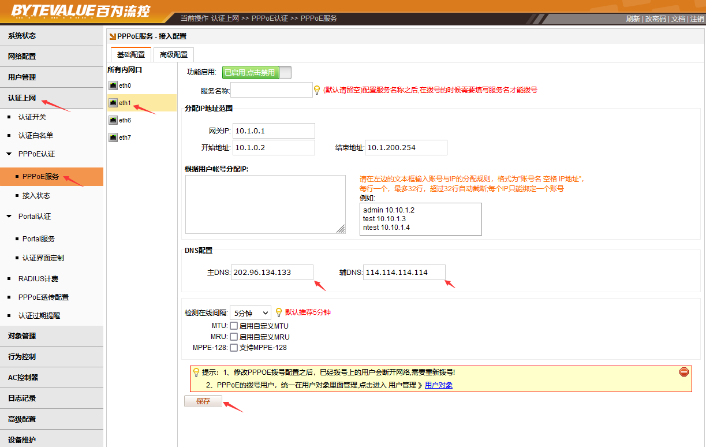
Task: Check the MPPE-128 support checkbox
Action: coord(234,348)
